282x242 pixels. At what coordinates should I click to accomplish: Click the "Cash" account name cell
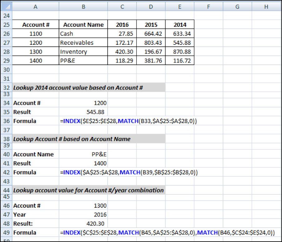[83, 34]
